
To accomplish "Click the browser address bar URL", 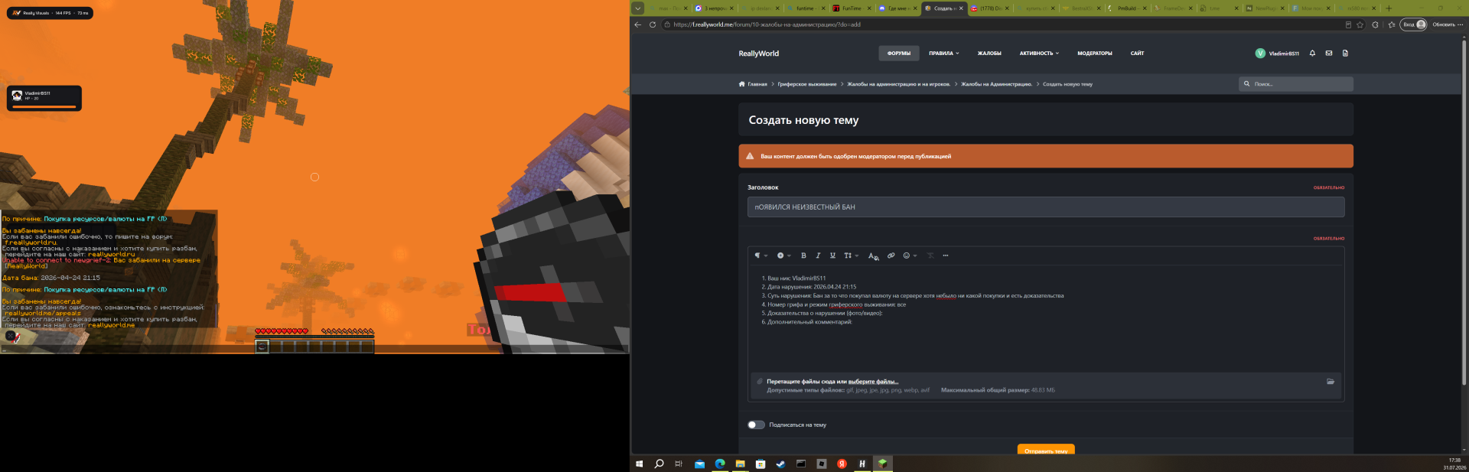I will [x=767, y=24].
